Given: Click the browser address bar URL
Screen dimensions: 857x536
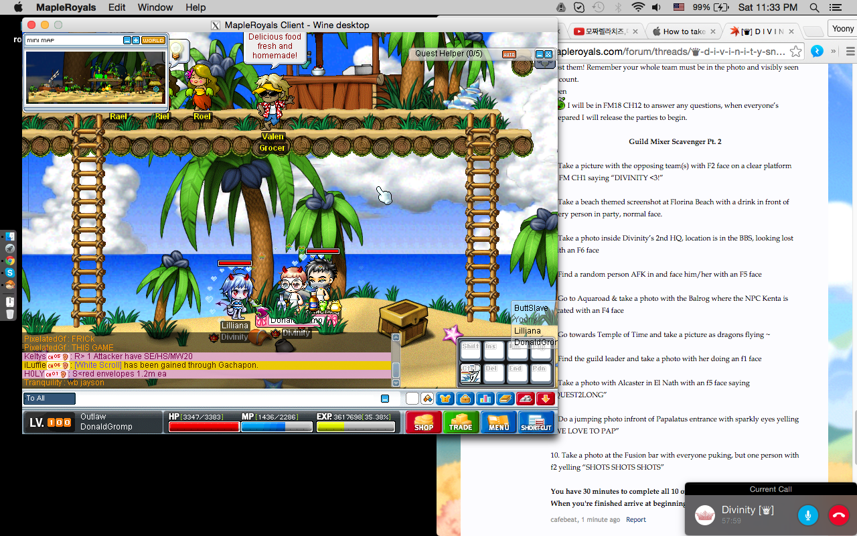Looking at the screenshot, I should (670, 52).
